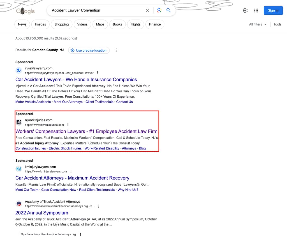This screenshot has height=237, width=287.
Task: Open the Google apps grid icon
Action: [x=256, y=11]
